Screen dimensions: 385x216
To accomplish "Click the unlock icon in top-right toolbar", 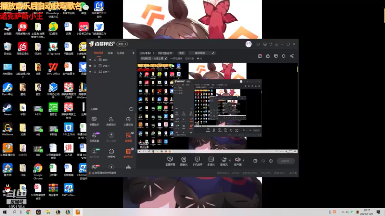I will pos(268,56).
